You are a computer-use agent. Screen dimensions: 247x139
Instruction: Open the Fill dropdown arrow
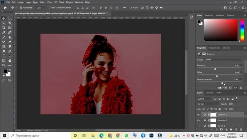coord(236,109)
